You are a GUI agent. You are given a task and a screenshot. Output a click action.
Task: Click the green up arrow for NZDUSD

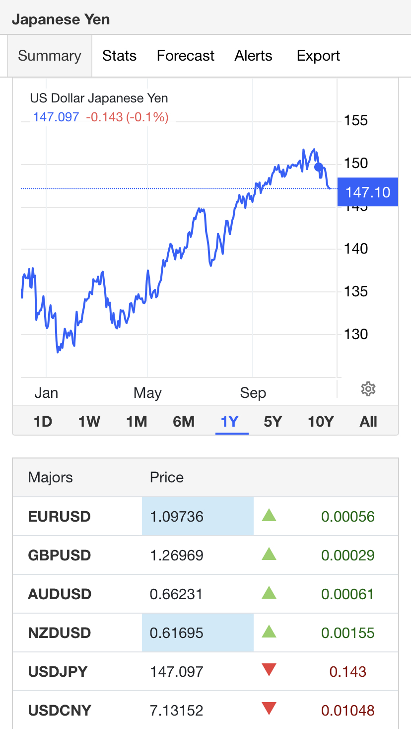click(269, 632)
